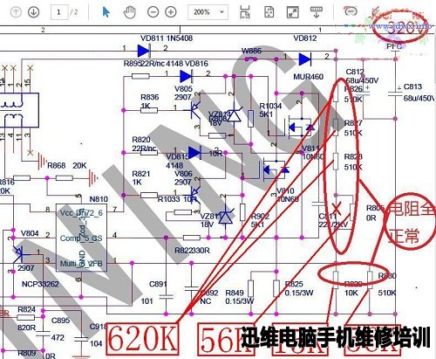Go to the previous page with up arrow
Viewport: 436px width, 359px height.
16,12
